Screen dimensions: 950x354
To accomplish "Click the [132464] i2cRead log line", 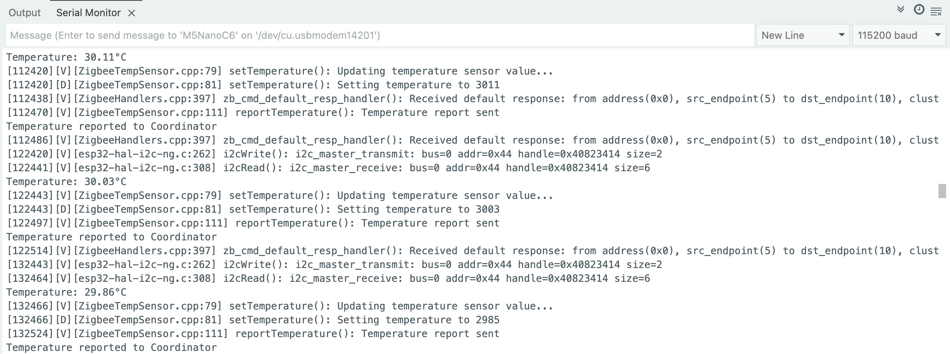I will pyautogui.click(x=328, y=278).
